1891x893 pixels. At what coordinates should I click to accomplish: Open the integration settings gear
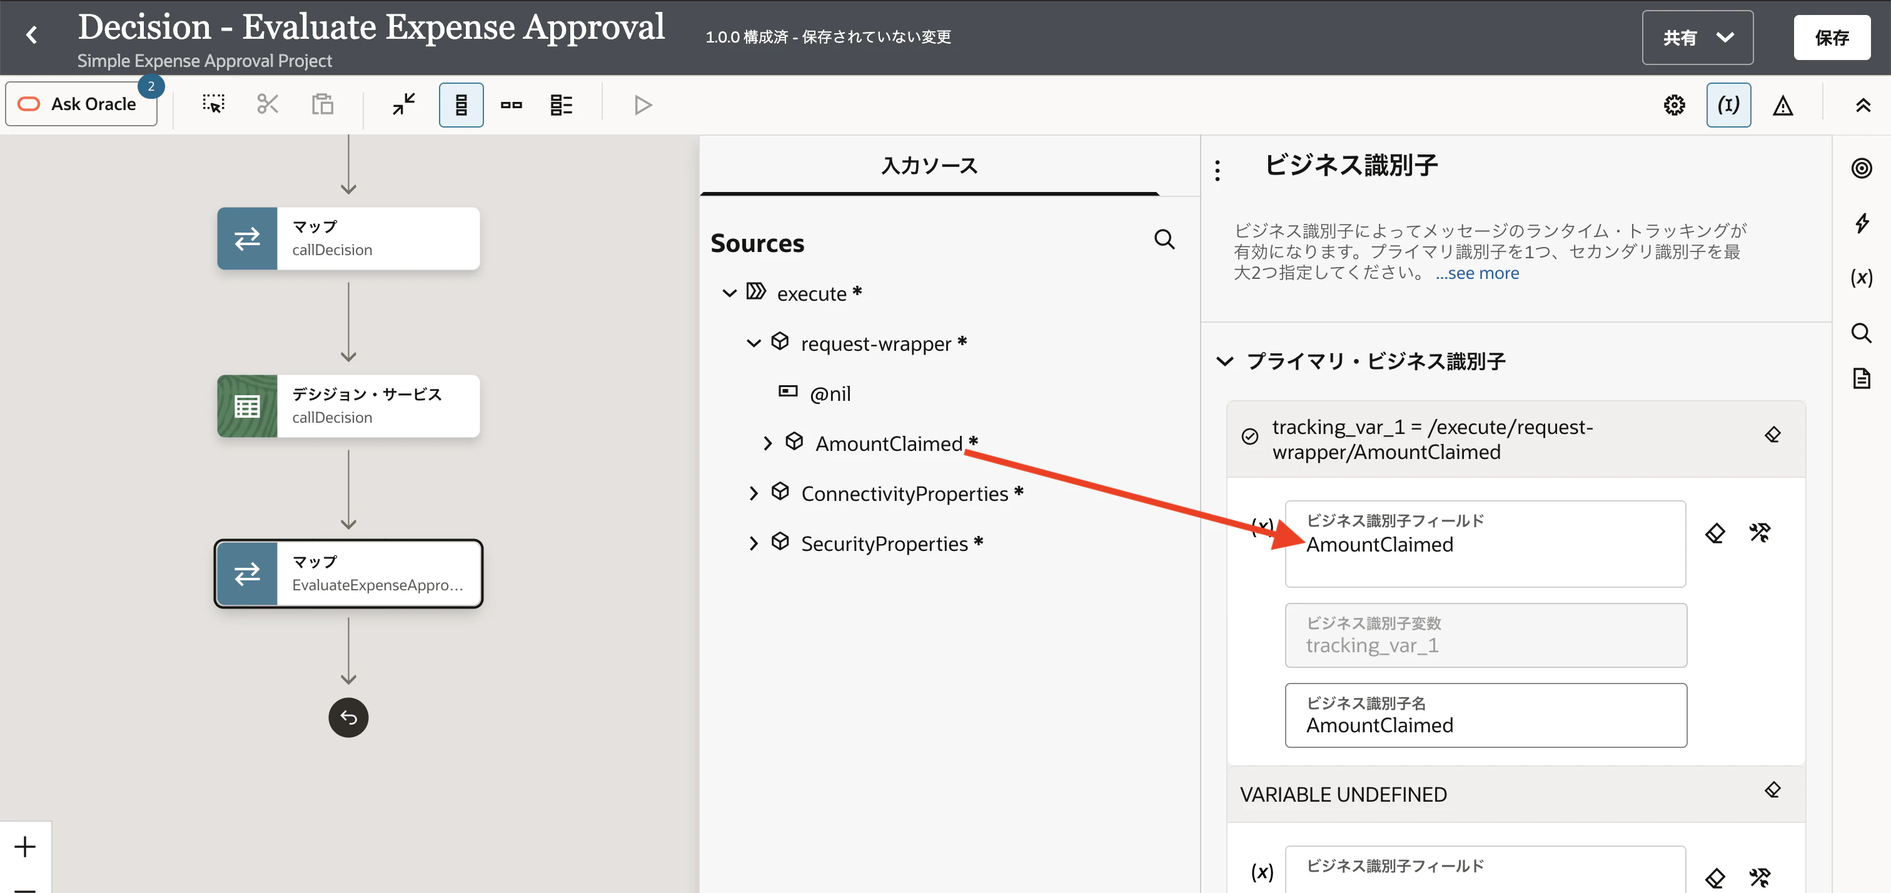(x=1675, y=105)
